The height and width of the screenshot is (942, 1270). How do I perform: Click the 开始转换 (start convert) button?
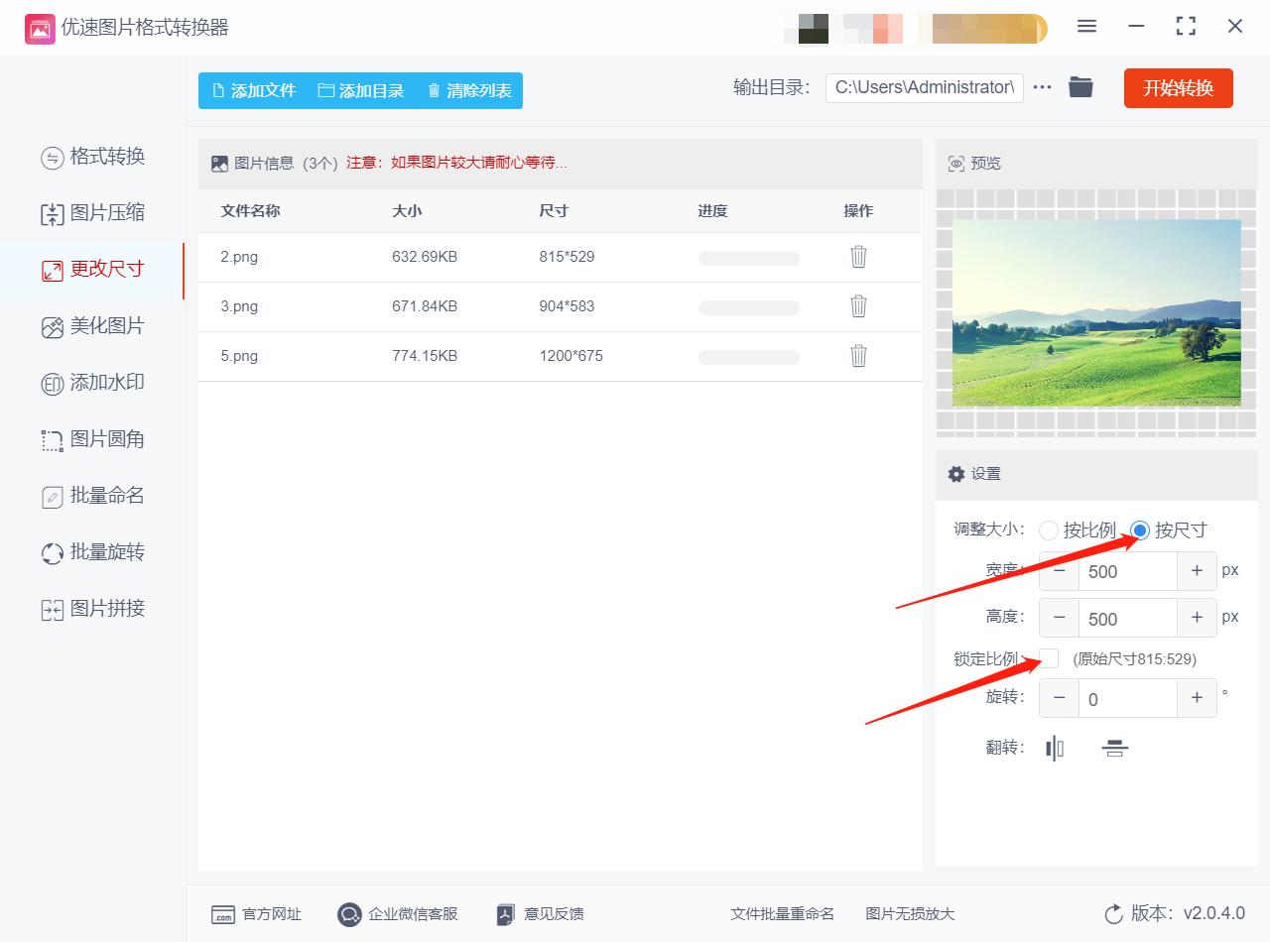click(x=1178, y=87)
